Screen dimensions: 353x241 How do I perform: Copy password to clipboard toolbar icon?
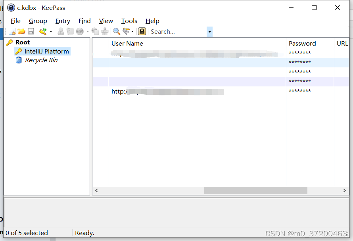click(70, 31)
